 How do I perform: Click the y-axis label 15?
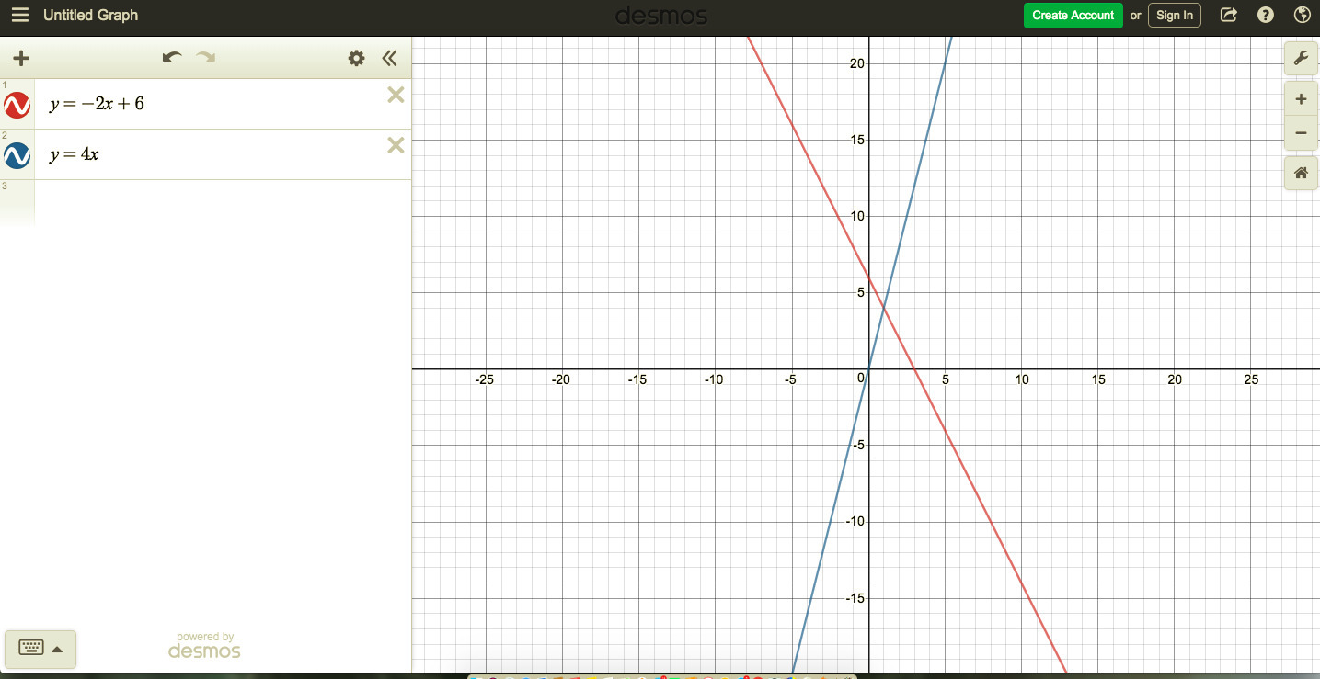[857, 140]
